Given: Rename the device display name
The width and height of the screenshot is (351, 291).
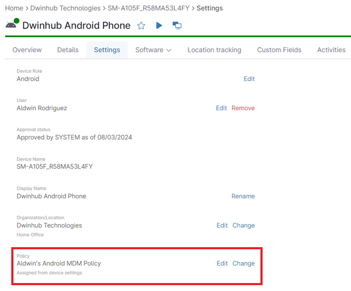Looking at the screenshot, I should coord(243,196).
